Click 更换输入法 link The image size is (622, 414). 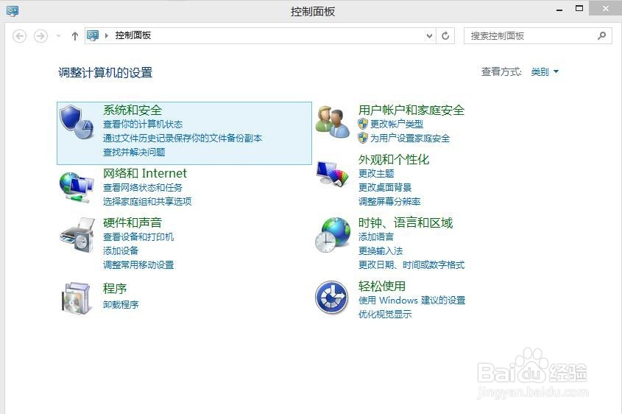(381, 251)
